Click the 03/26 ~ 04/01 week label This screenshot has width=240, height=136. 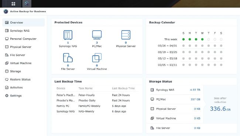click(168, 46)
